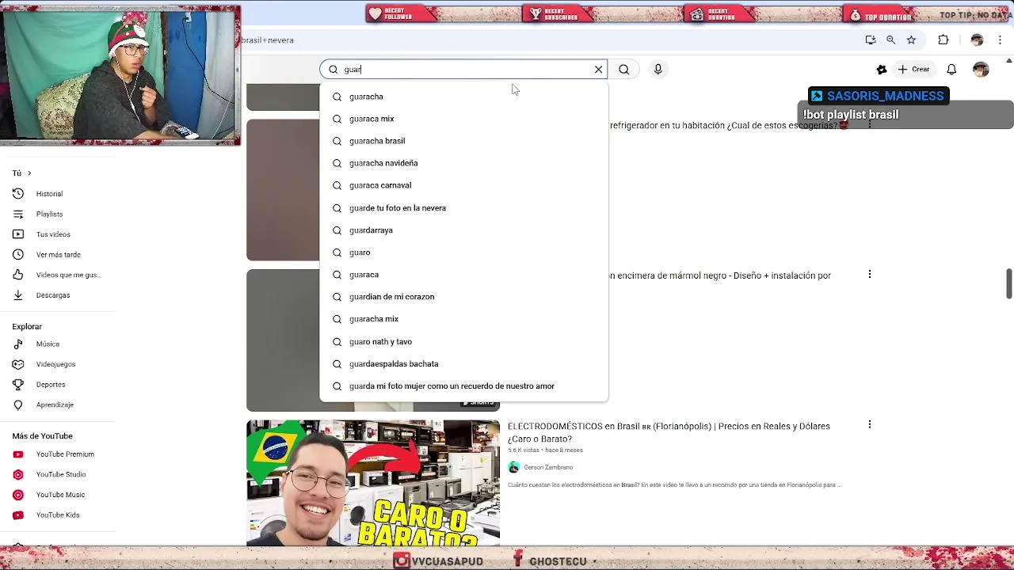
Task: Open the browser zoom magnifier icon
Action: 890,40
